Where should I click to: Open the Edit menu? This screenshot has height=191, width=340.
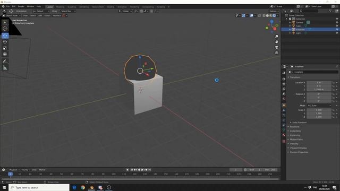click(14, 6)
